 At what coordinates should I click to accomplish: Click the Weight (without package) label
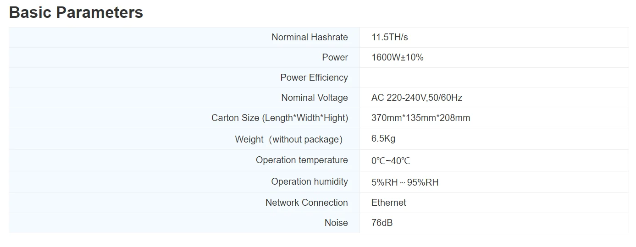[x=288, y=139]
